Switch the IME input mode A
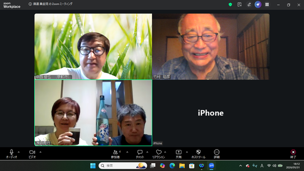 [x=262, y=166]
